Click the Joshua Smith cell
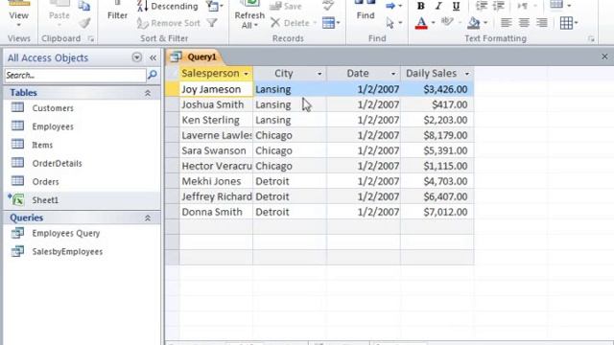 click(x=216, y=104)
